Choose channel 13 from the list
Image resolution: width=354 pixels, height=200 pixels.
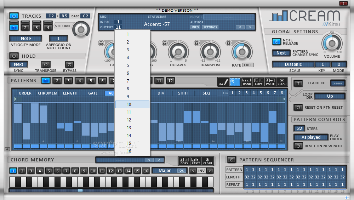(x=132, y=128)
